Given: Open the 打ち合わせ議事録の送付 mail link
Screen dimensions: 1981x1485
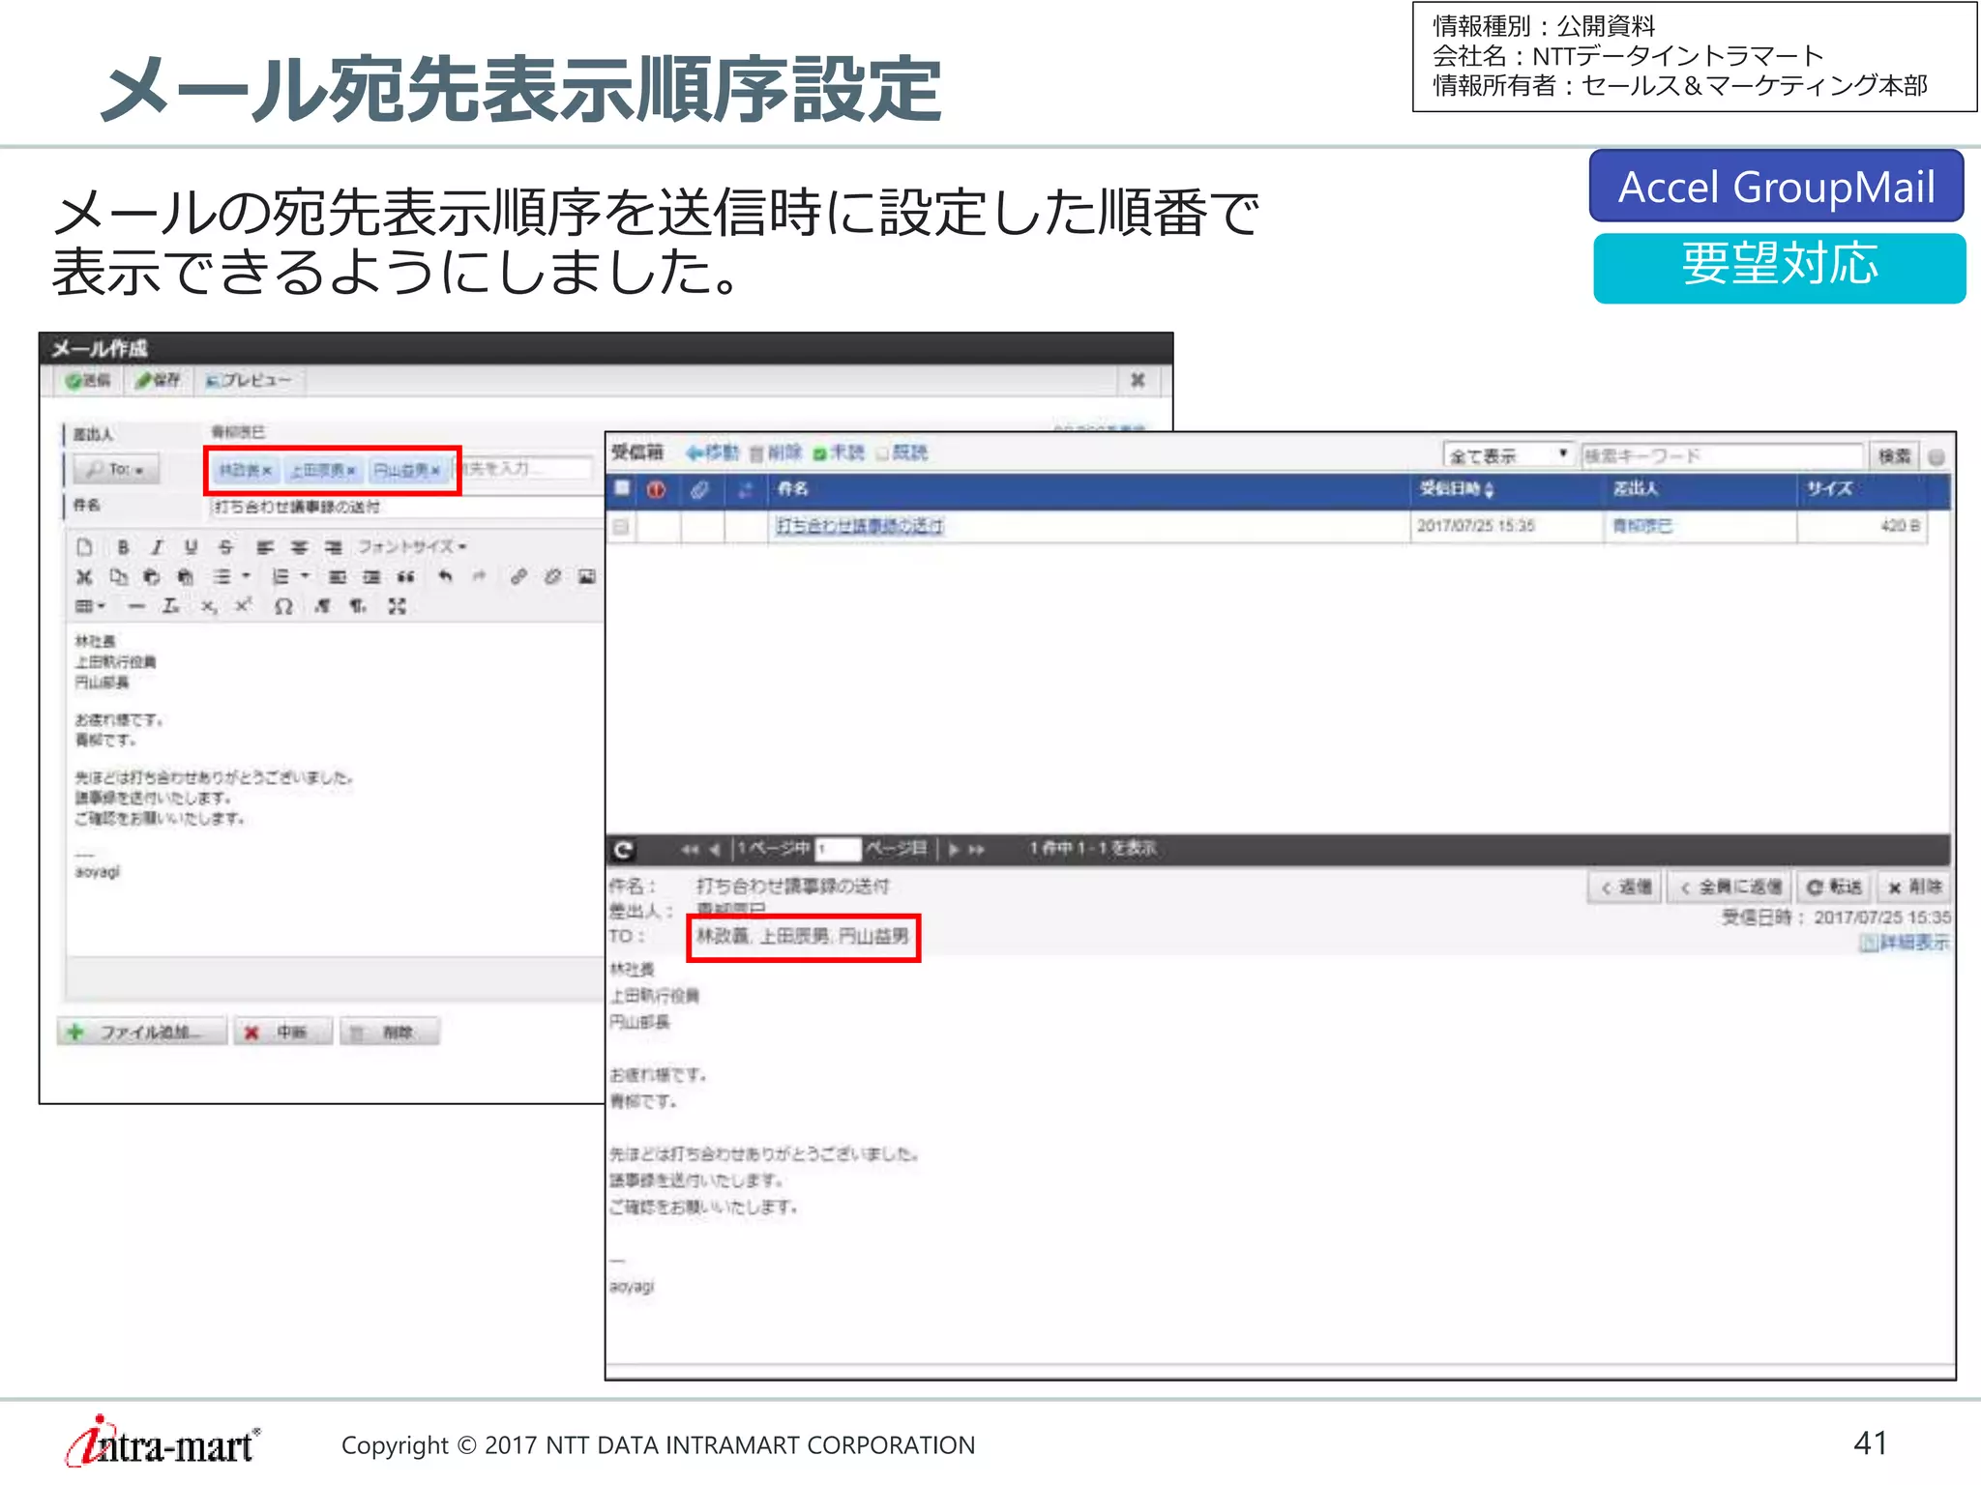Looking at the screenshot, I should 859,526.
